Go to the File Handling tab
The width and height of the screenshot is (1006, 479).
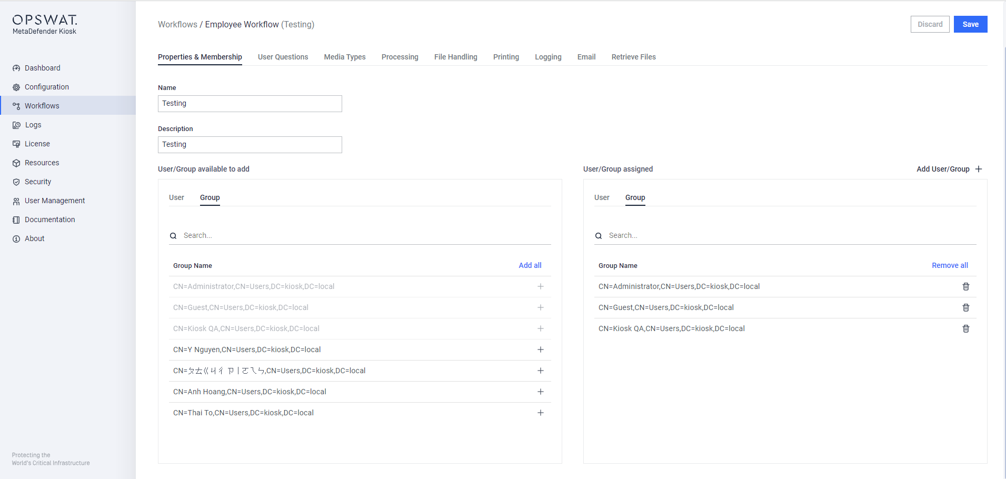pyautogui.click(x=456, y=57)
